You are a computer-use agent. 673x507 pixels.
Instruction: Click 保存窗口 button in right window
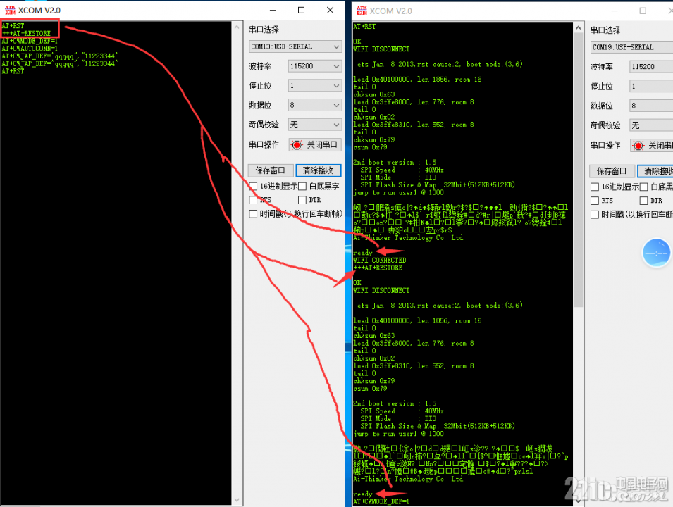612,171
